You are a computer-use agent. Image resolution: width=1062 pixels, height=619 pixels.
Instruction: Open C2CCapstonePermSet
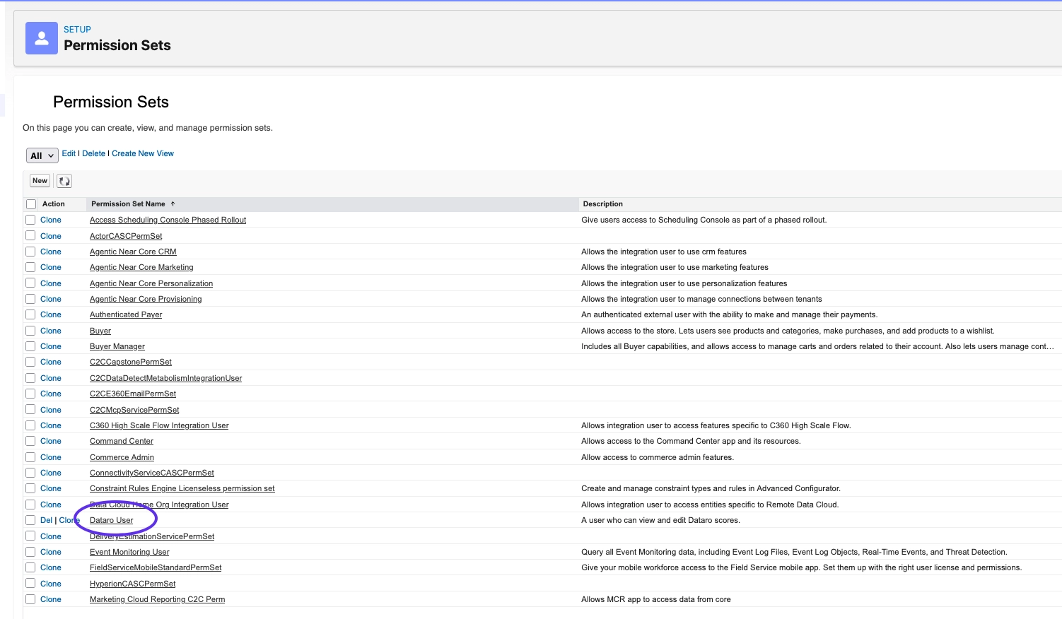tap(131, 362)
